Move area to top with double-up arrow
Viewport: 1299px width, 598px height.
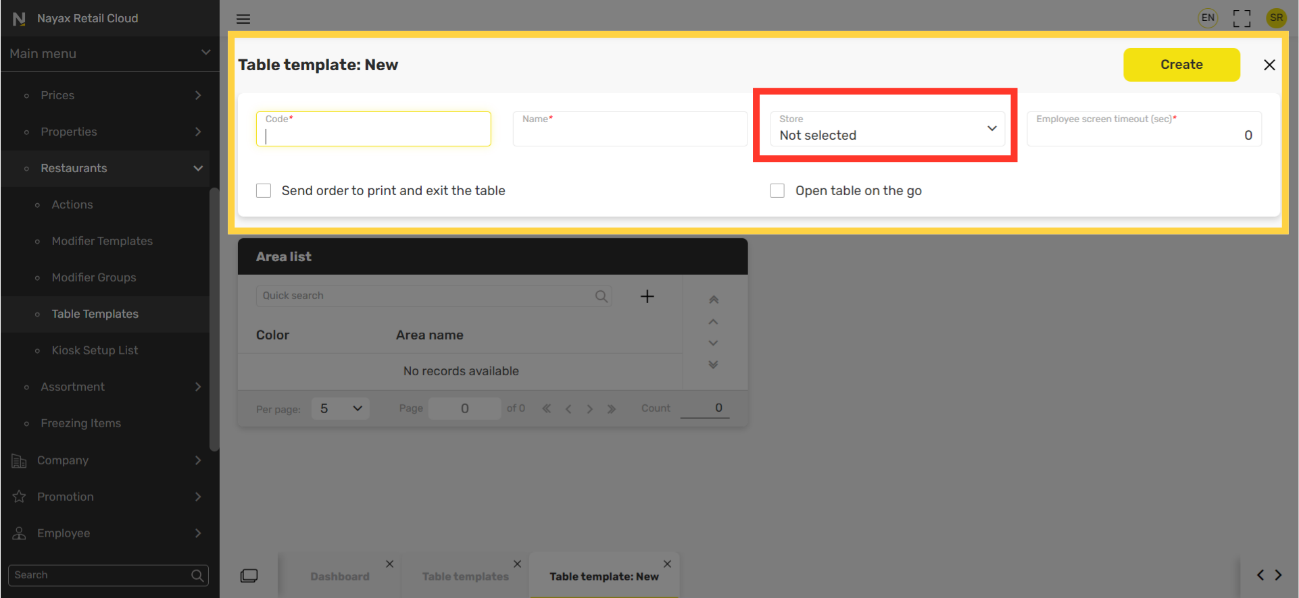click(x=713, y=300)
